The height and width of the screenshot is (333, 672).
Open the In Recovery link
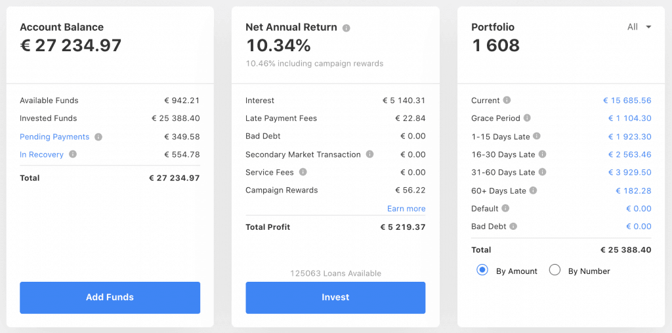pyautogui.click(x=41, y=155)
